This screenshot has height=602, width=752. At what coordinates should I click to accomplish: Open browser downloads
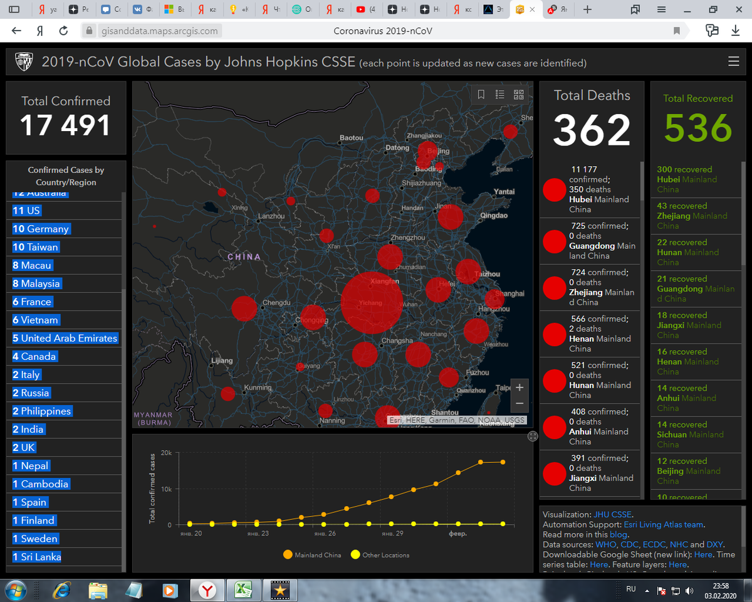(736, 31)
